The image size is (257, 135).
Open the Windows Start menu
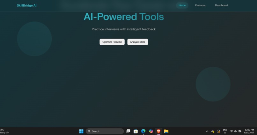click(81, 131)
